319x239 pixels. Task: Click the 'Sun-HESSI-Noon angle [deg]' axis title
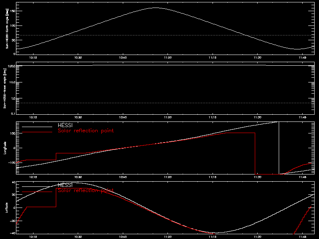click(x=5, y=88)
